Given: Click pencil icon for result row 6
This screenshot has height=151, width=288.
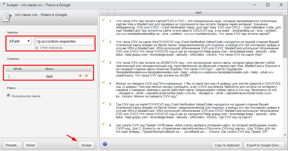Looking at the screenshot, I should point(103,124).
